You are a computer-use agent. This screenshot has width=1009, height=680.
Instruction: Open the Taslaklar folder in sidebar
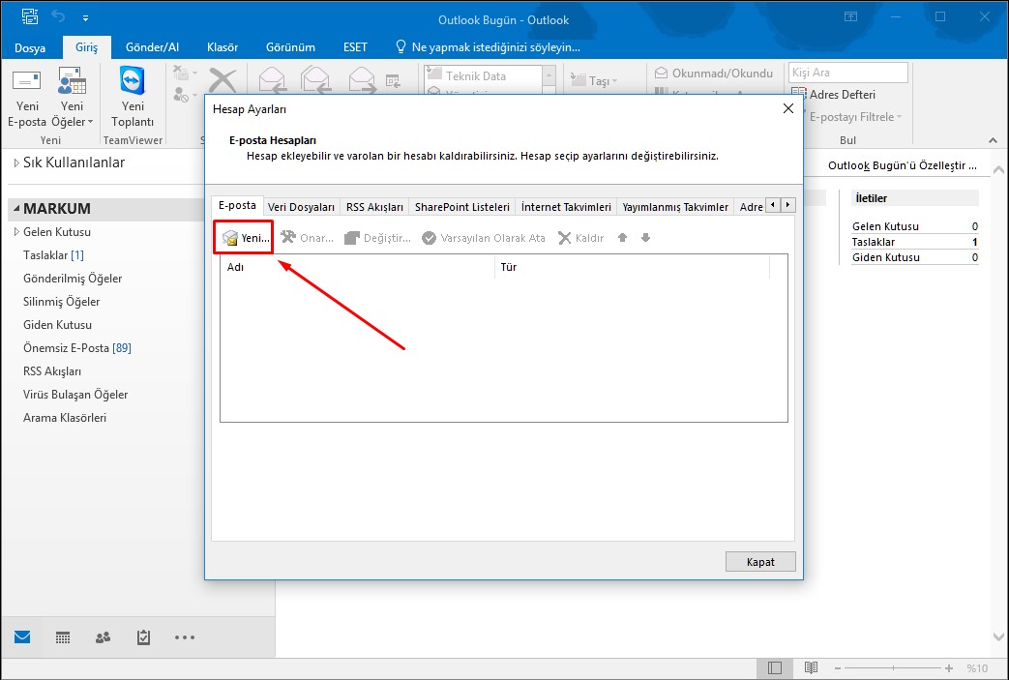point(53,255)
